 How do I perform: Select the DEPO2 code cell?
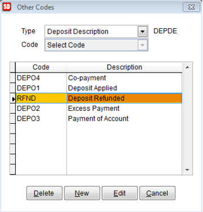click(x=41, y=109)
